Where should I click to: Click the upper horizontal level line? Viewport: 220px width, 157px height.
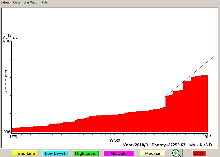[87, 62]
